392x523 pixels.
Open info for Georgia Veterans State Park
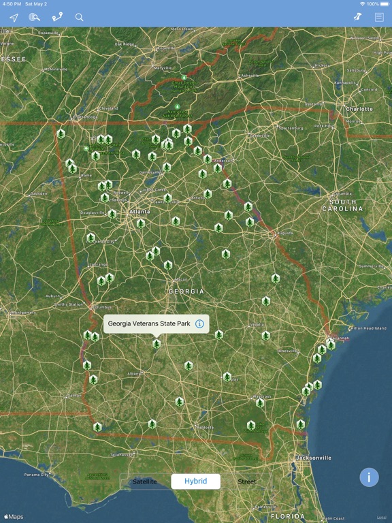[x=199, y=323]
